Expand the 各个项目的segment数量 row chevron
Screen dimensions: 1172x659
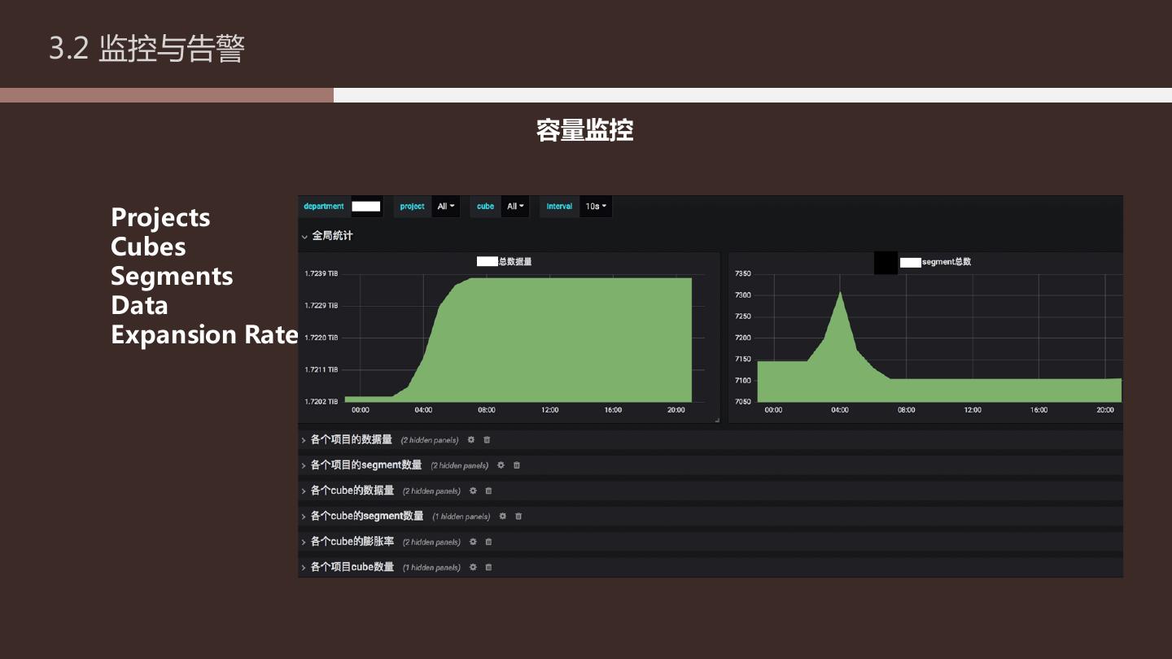304,465
